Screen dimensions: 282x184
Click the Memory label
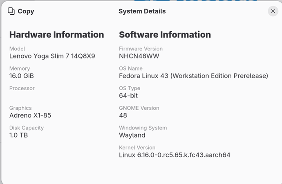point(20,69)
